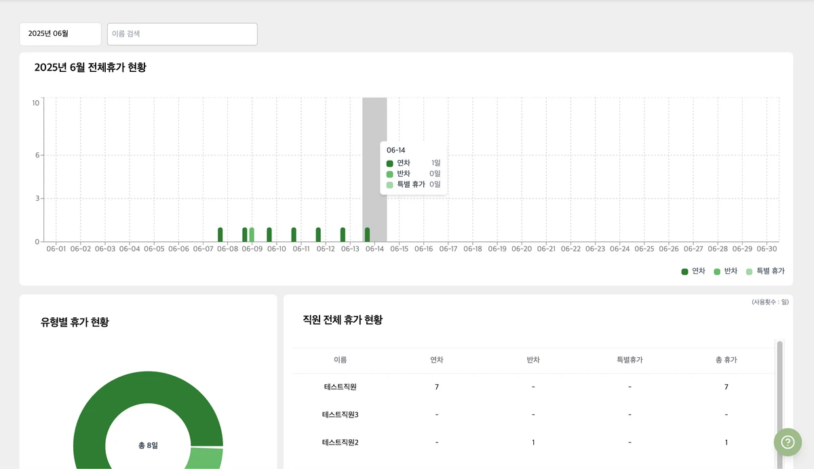Click the 연차 bar on 06-13

(x=343, y=234)
